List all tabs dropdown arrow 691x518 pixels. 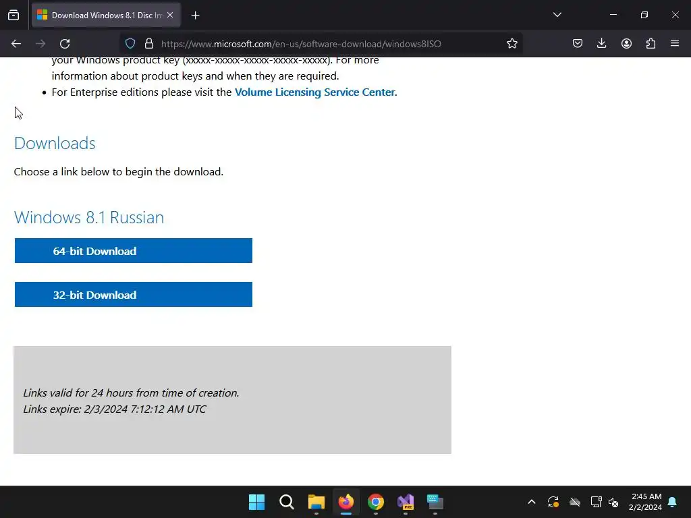point(557,15)
